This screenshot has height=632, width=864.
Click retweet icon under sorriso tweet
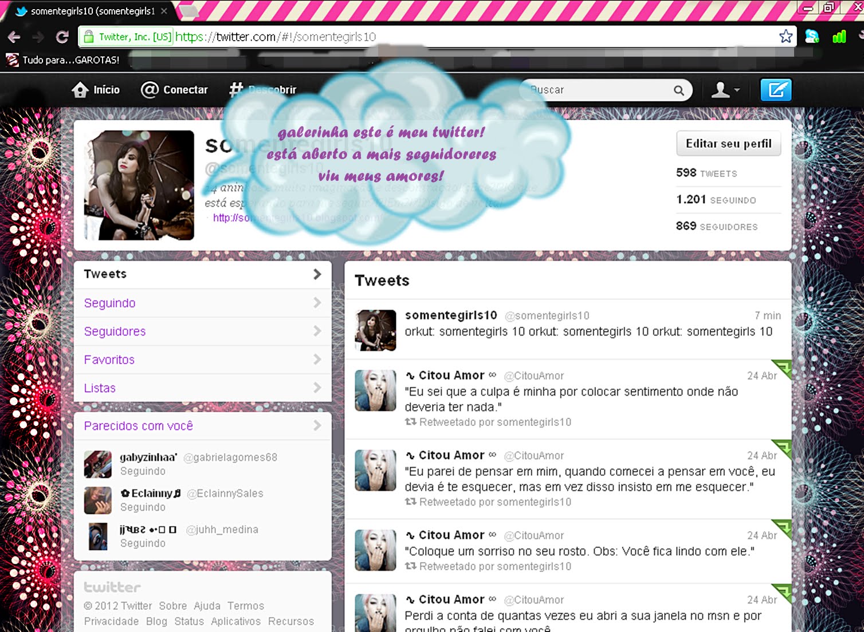(x=410, y=566)
